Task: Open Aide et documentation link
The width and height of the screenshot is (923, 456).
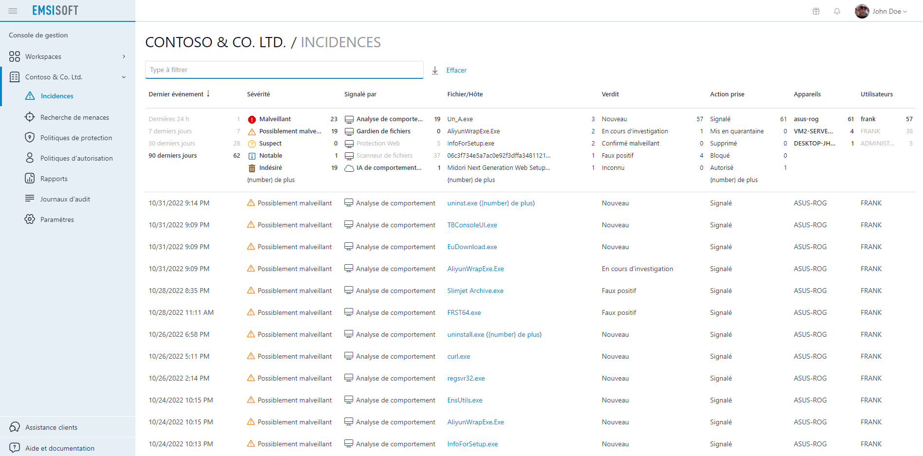Action: point(60,448)
